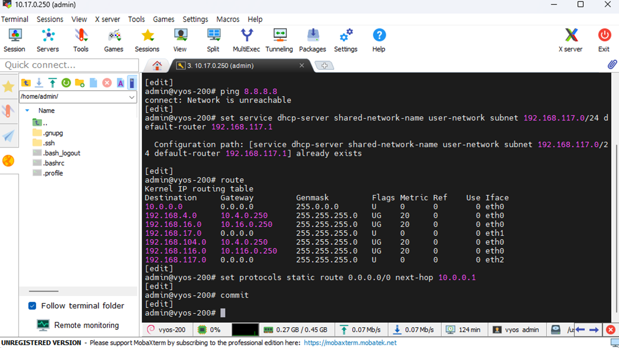
Task: Select the .bashrc file
Action: click(49, 163)
